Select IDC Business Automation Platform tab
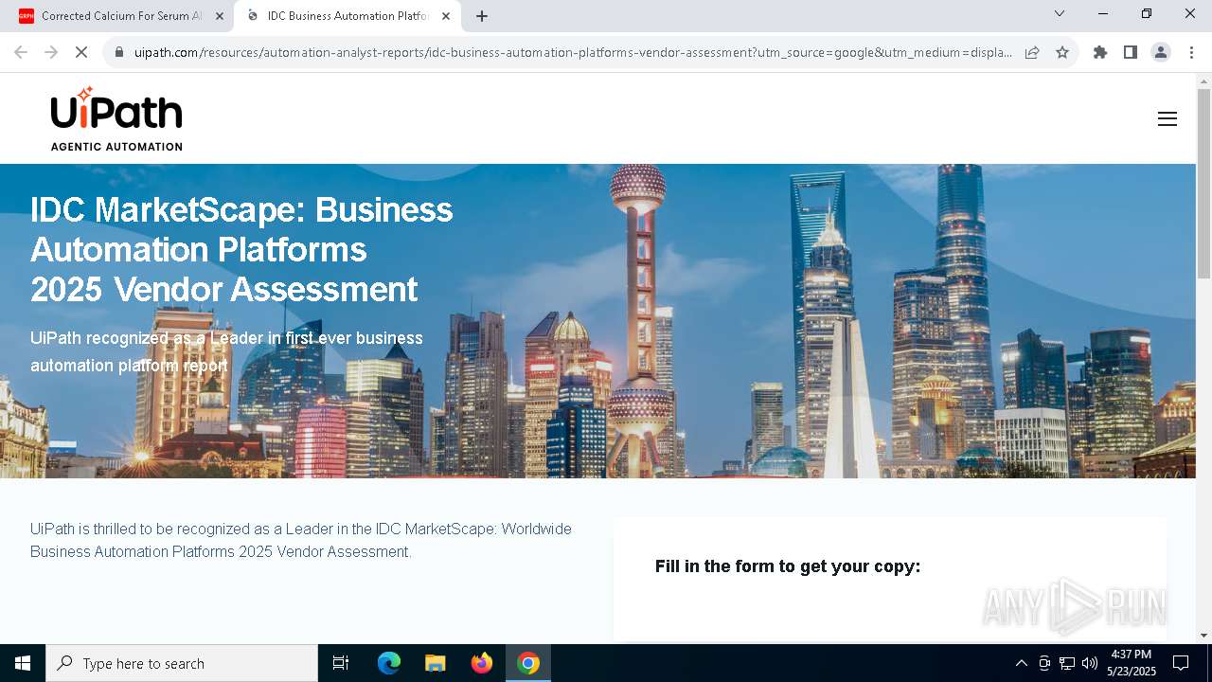This screenshot has height=682, width=1212. click(348, 16)
